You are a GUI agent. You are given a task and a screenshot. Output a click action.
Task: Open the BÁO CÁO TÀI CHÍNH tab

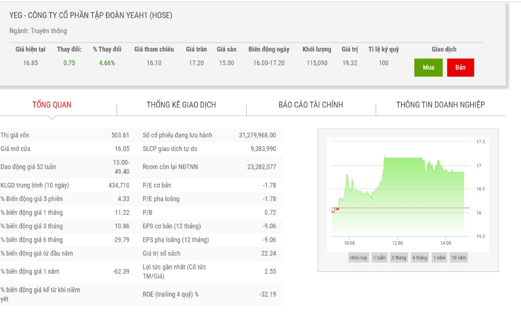pyautogui.click(x=311, y=105)
